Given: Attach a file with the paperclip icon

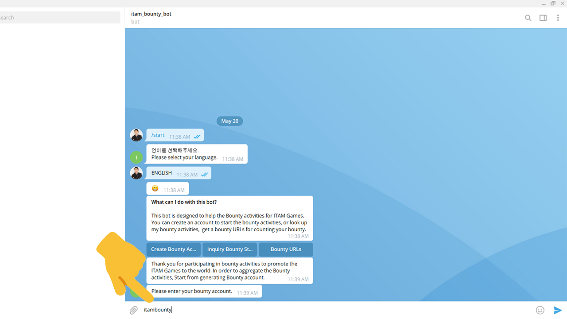Looking at the screenshot, I should [x=133, y=310].
